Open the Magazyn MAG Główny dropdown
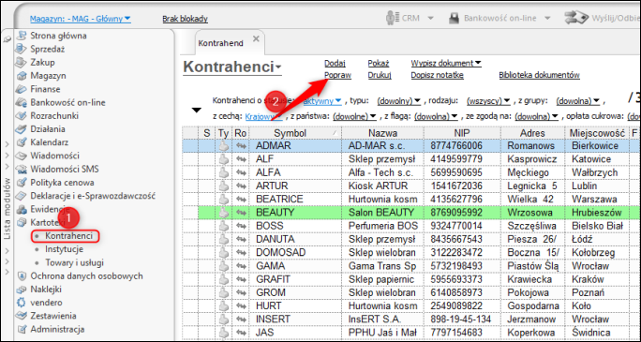The width and height of the screenshot is (641, 342). pyautogui.click(x=81, y=19)
